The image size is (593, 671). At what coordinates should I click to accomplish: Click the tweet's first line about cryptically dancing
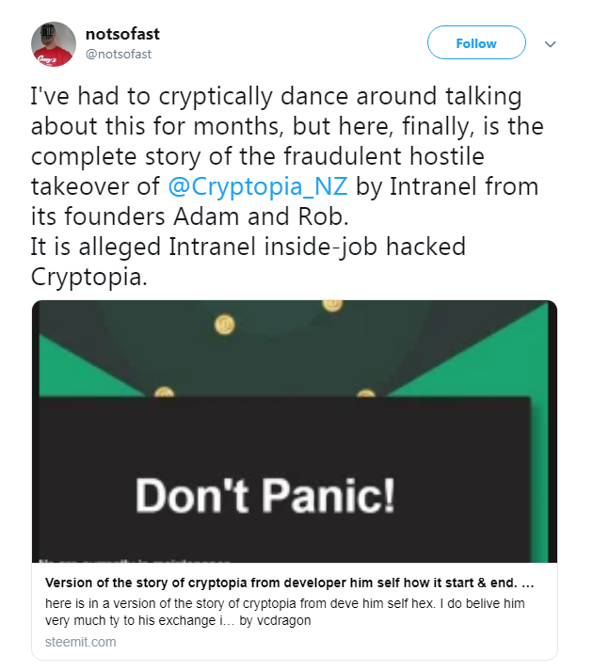276,99
